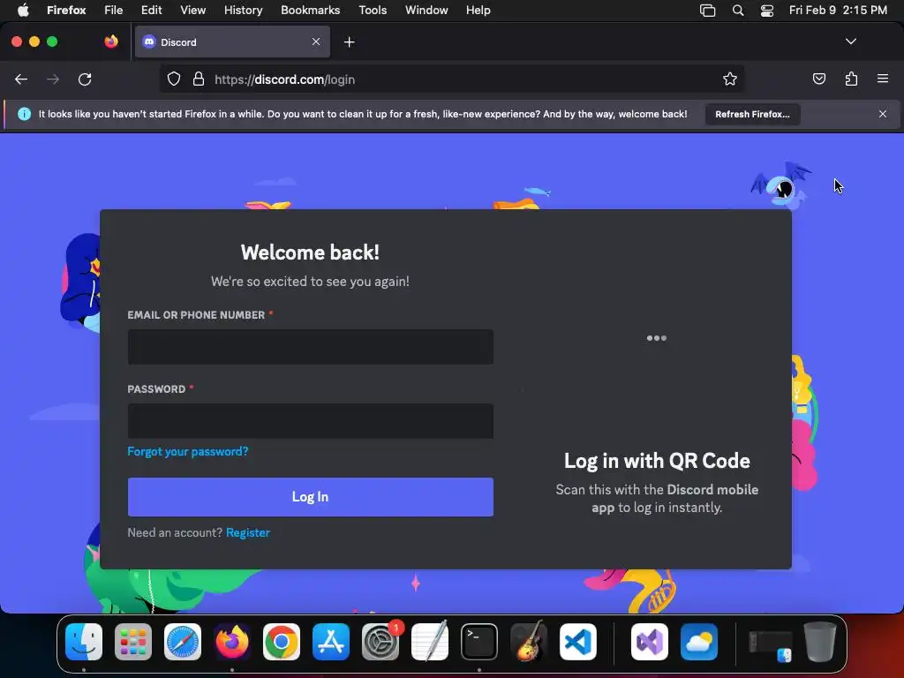Open Terminal from the Dock
This screenshot has height=678, width=904.
pos(479,642)
